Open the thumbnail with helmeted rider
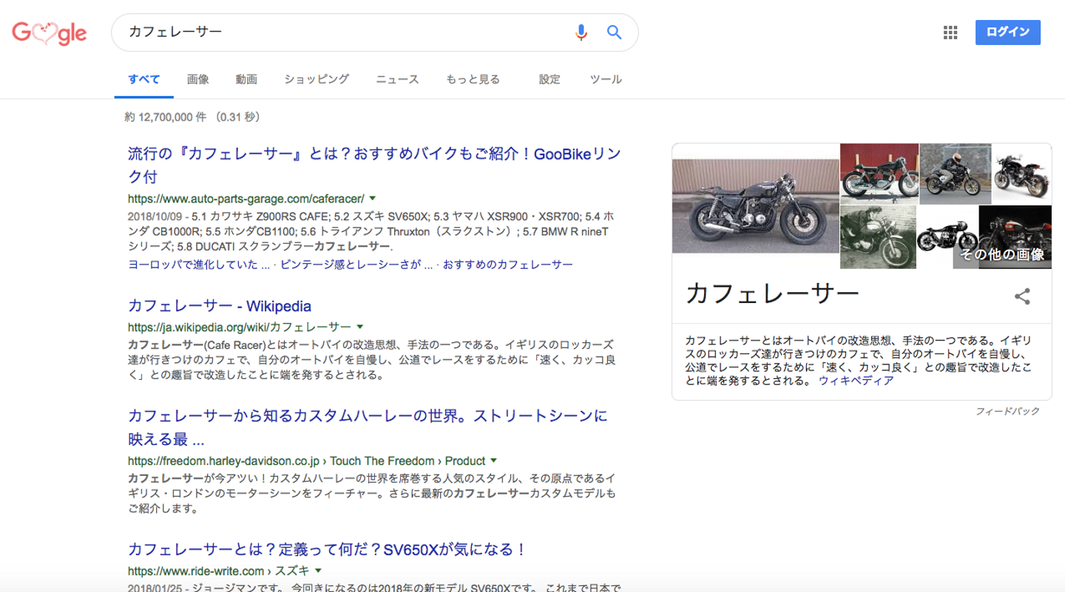This screenshot has height=592, width=1065. tap(955, 173)
